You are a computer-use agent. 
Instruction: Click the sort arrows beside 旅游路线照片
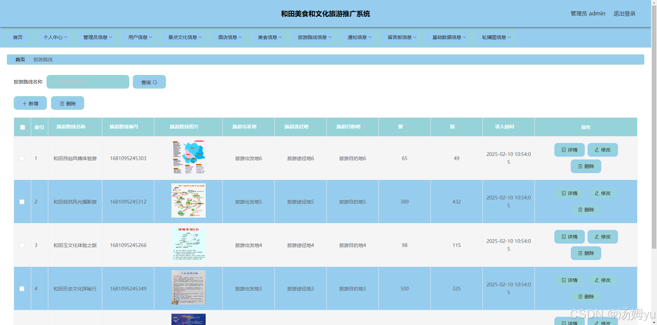click(203, 127)
